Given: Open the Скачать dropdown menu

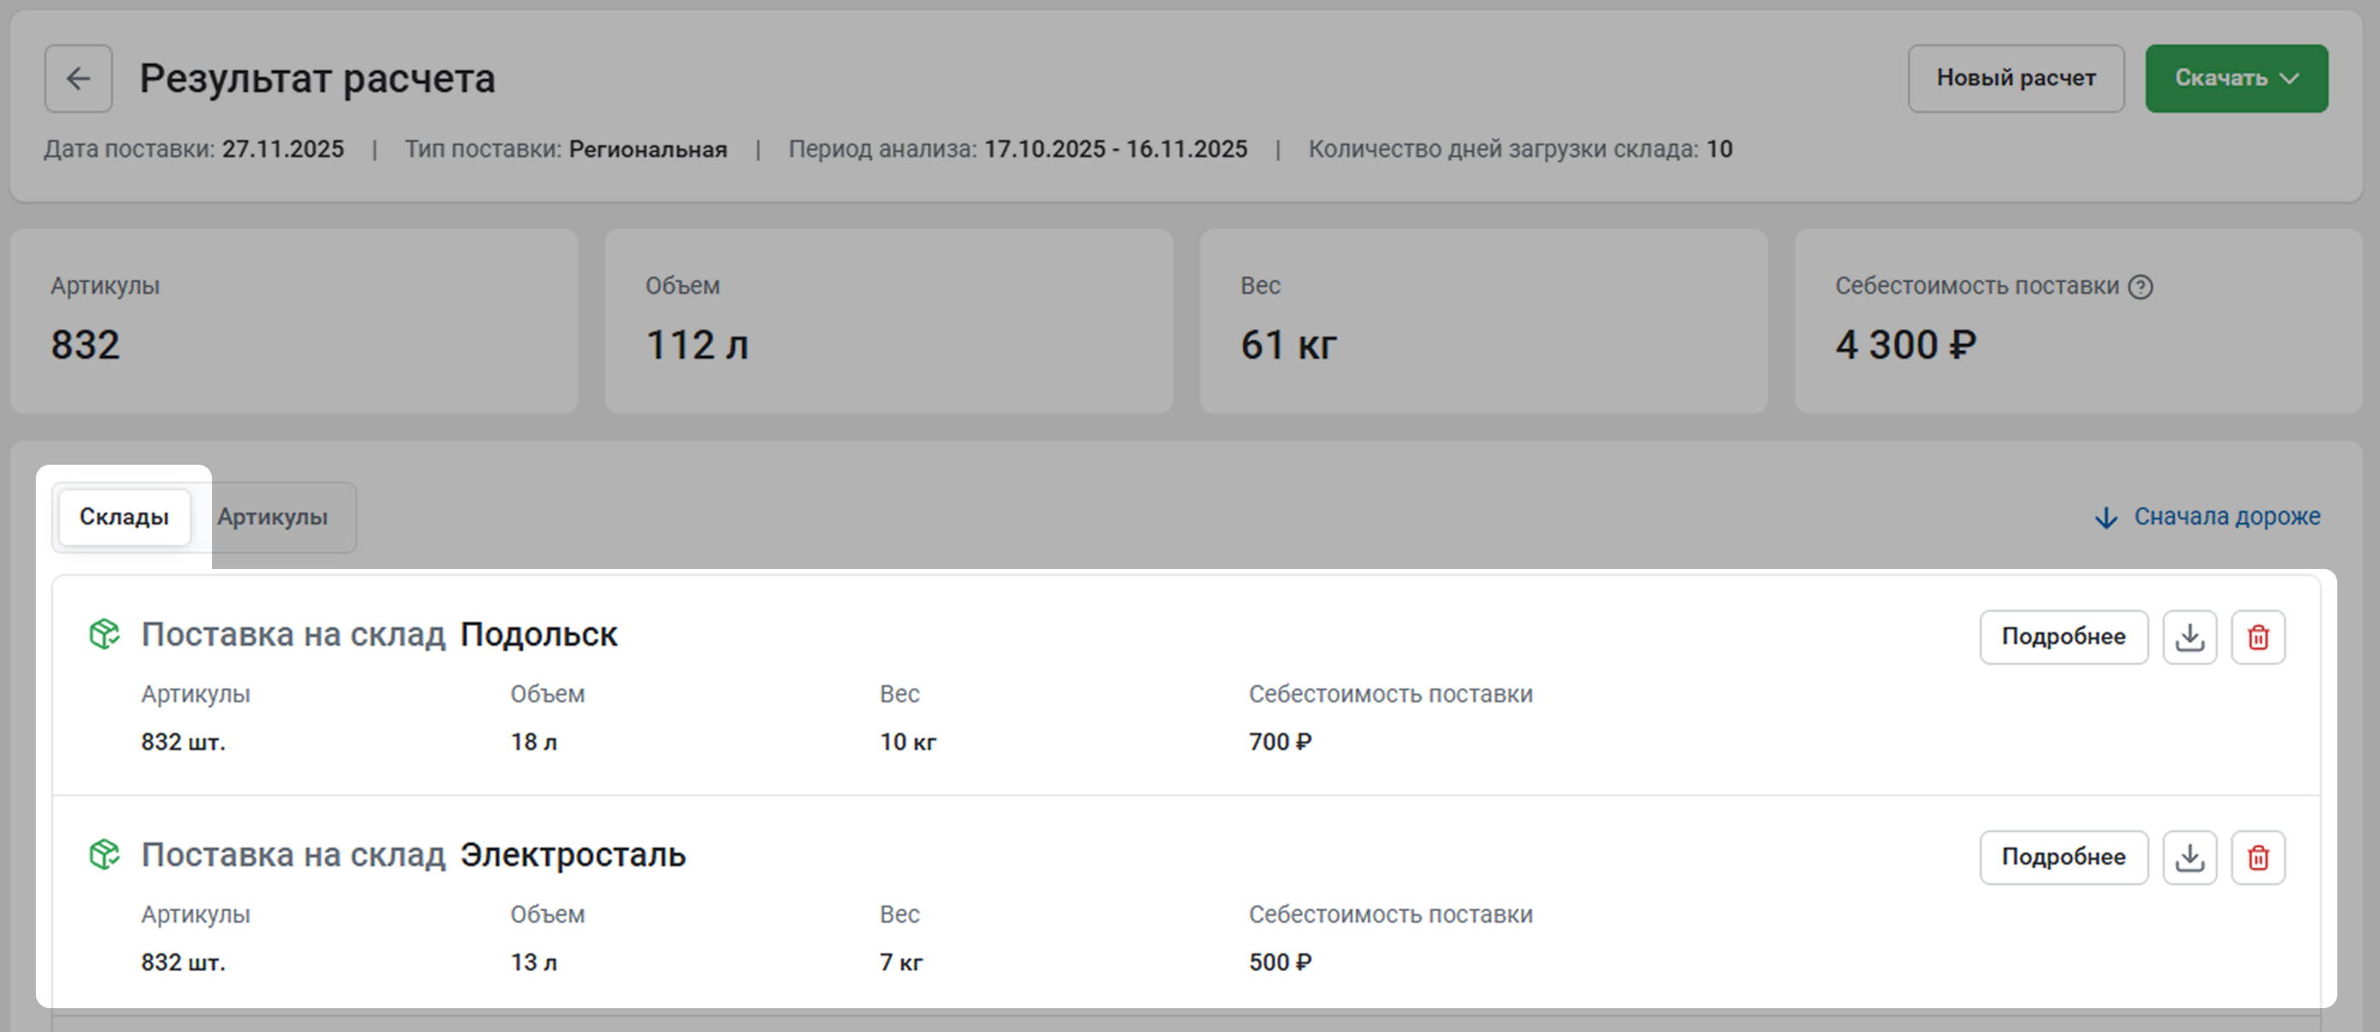Looking at the screenshot, I should (x=2235, y=79).
